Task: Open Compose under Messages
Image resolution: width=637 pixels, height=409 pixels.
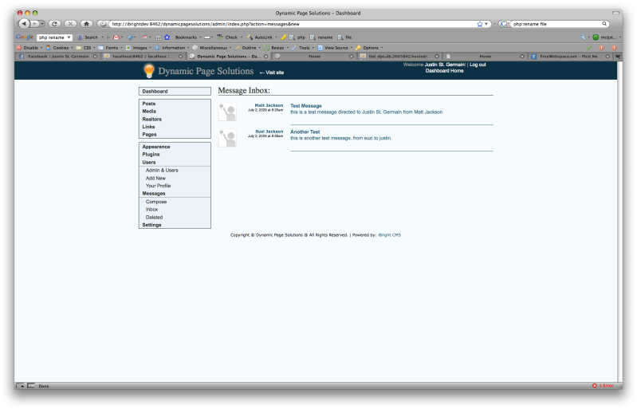Action: [x=156, y=202]
